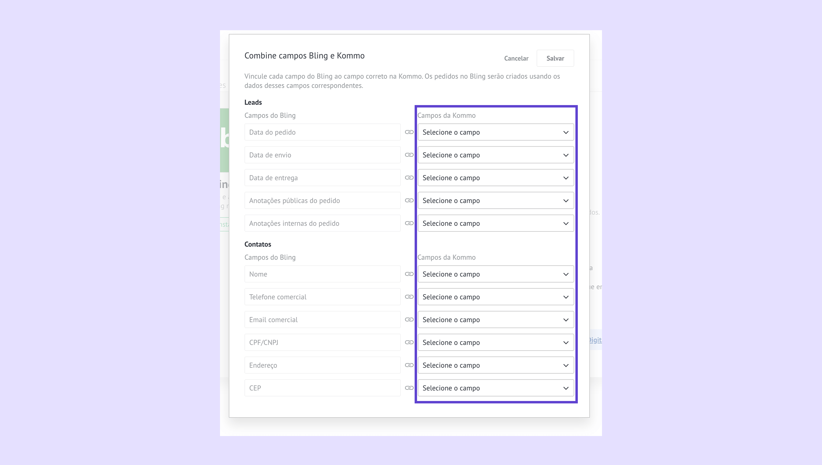Open Kommo dropdown for Data do pedido
Screen dimensions: 822x465
tap(495, 132)
